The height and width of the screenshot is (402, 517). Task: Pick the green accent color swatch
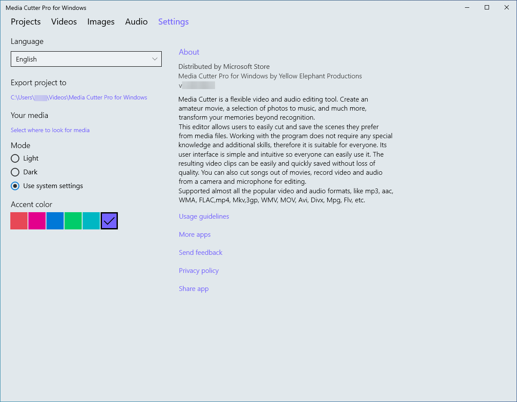pyautogui.click(x=73, y=221)
